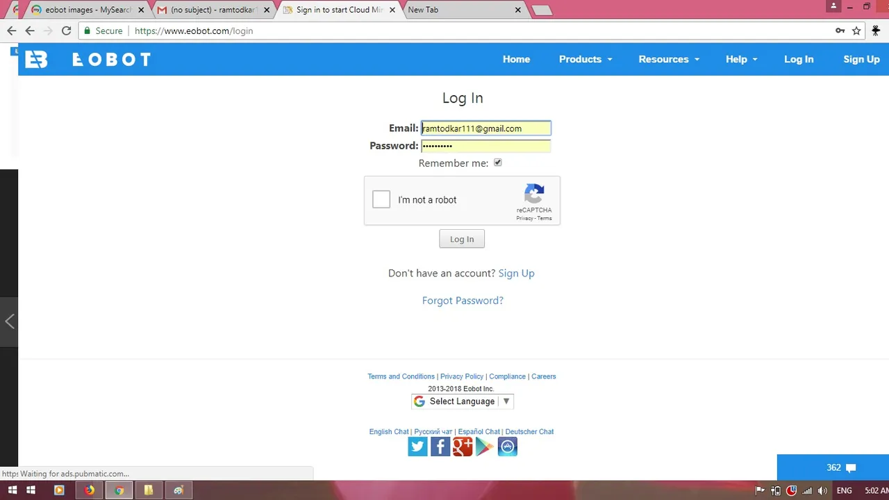Open the extension icon in toolbar
The height and width of the screenshot is (500, 889).
876,31
